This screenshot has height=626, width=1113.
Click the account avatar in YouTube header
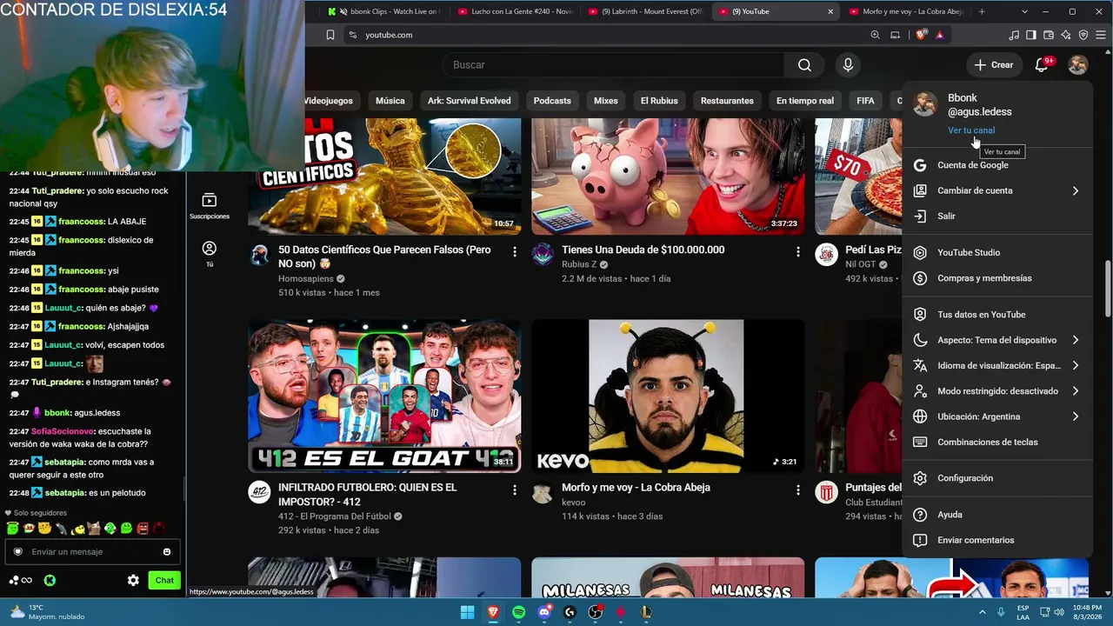click(1078, 65)
